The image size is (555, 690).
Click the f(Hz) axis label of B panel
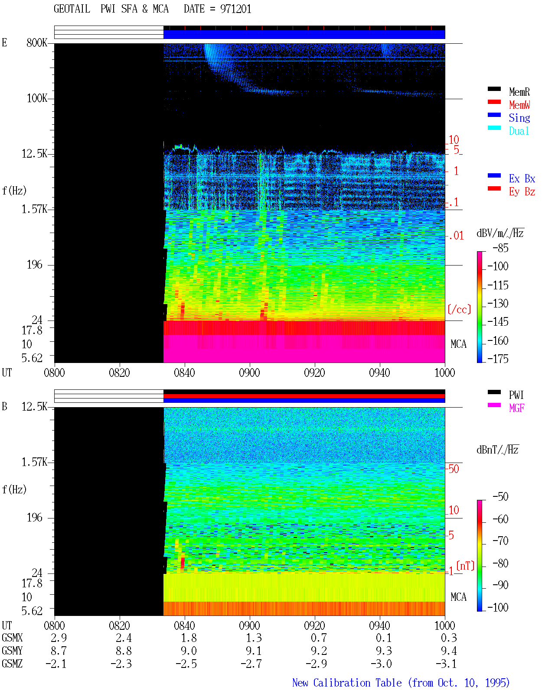tap(14, 489)
